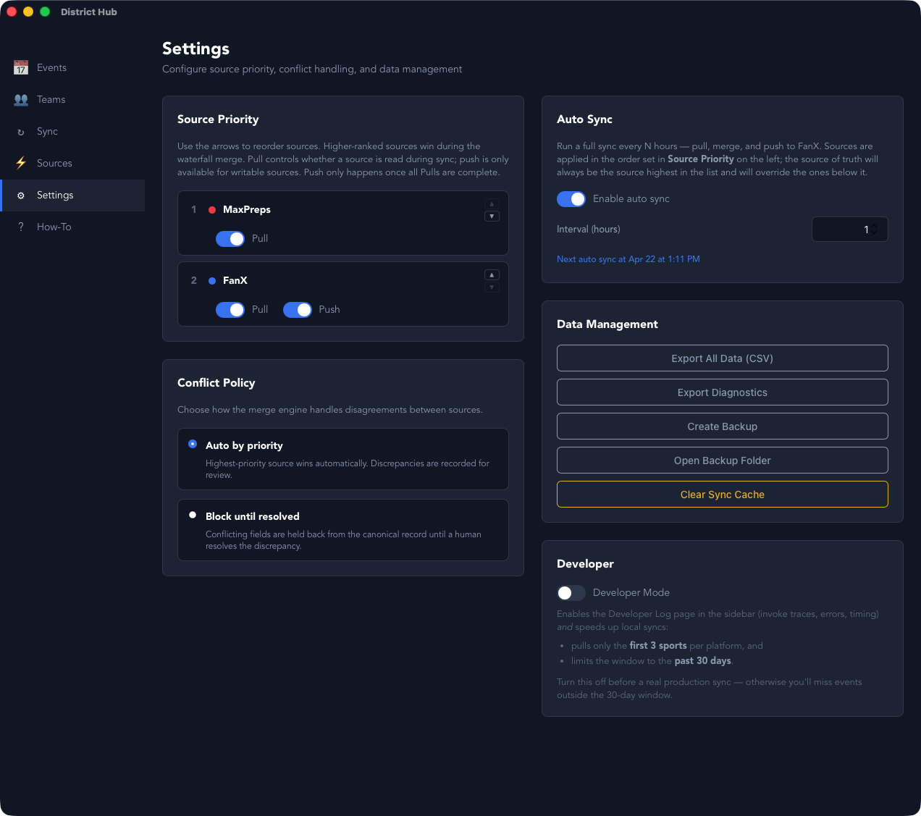Open the Sync page via its circular arrow icon
Viewport: 921px width, 816px height.
tap(21, 131)
